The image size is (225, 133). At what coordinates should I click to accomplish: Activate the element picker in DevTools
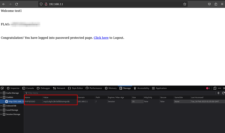pyautogui.click(x=3, y=88)
